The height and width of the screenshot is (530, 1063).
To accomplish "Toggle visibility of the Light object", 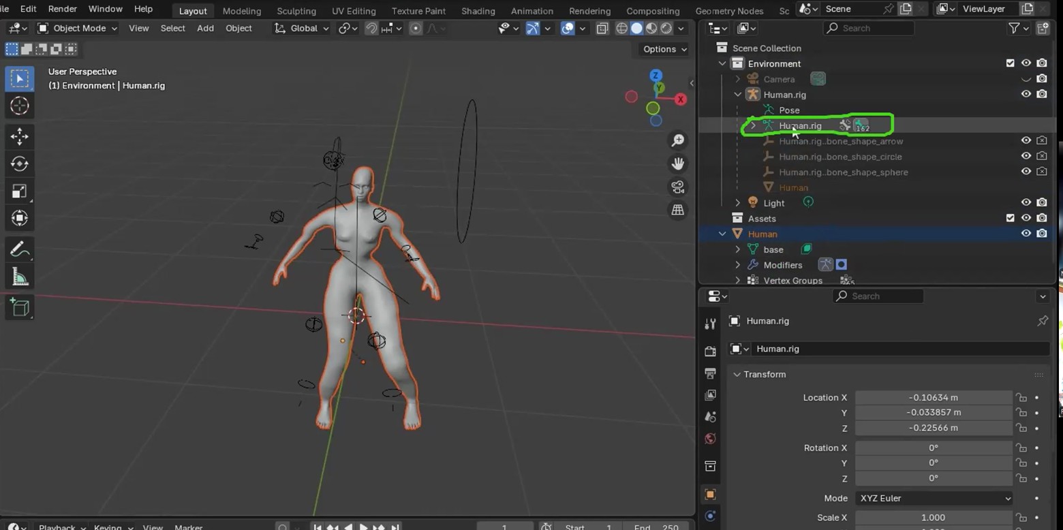I will [1026, 202].
